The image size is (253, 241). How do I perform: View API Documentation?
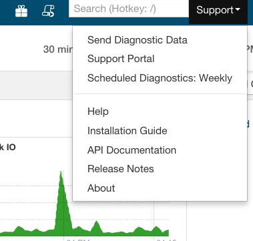click(x=132, y=150)
